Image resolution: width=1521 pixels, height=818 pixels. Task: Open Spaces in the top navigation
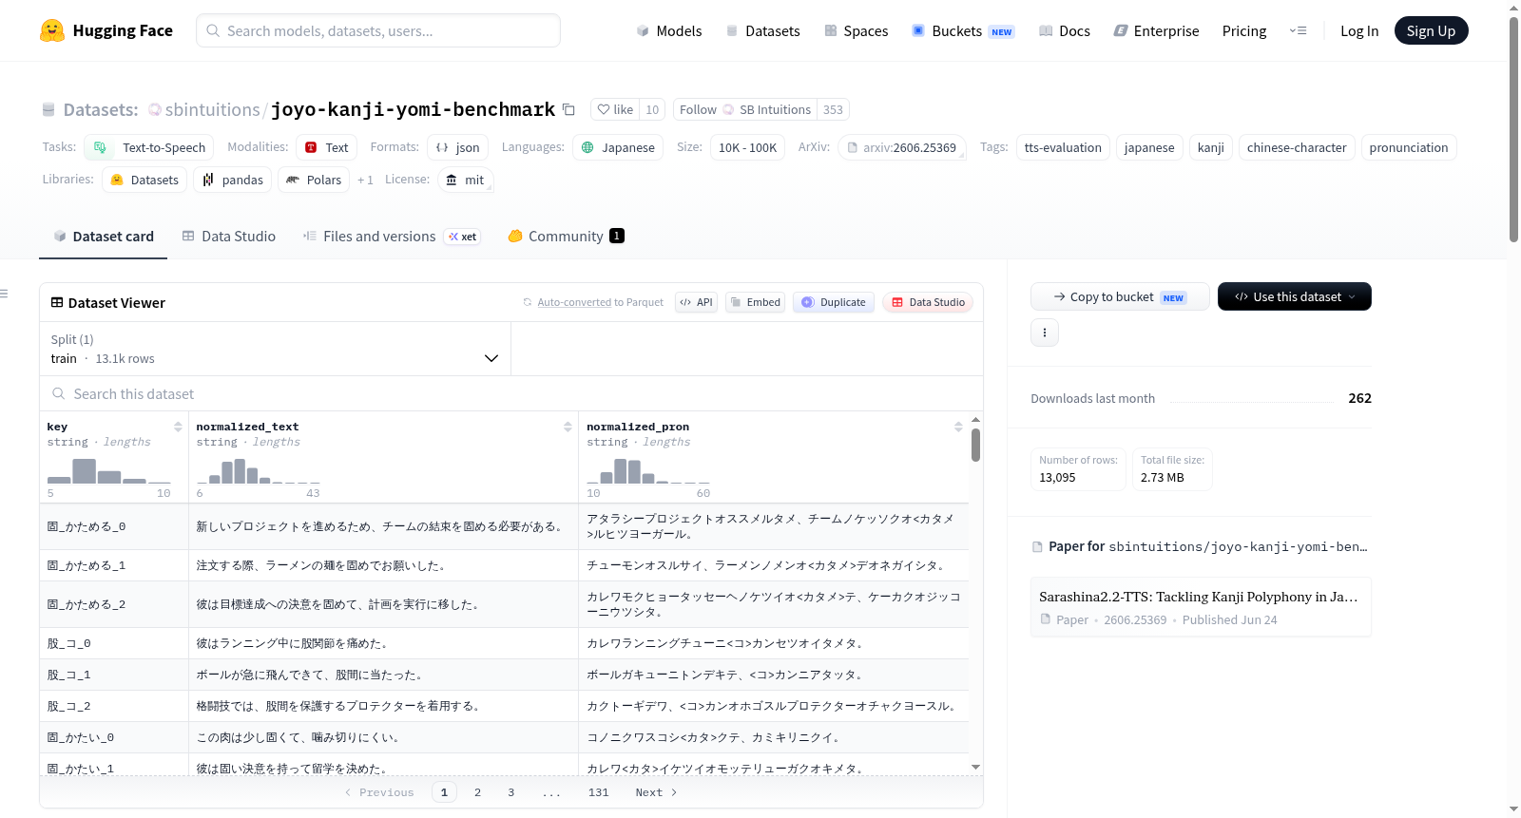coord(856,30)
